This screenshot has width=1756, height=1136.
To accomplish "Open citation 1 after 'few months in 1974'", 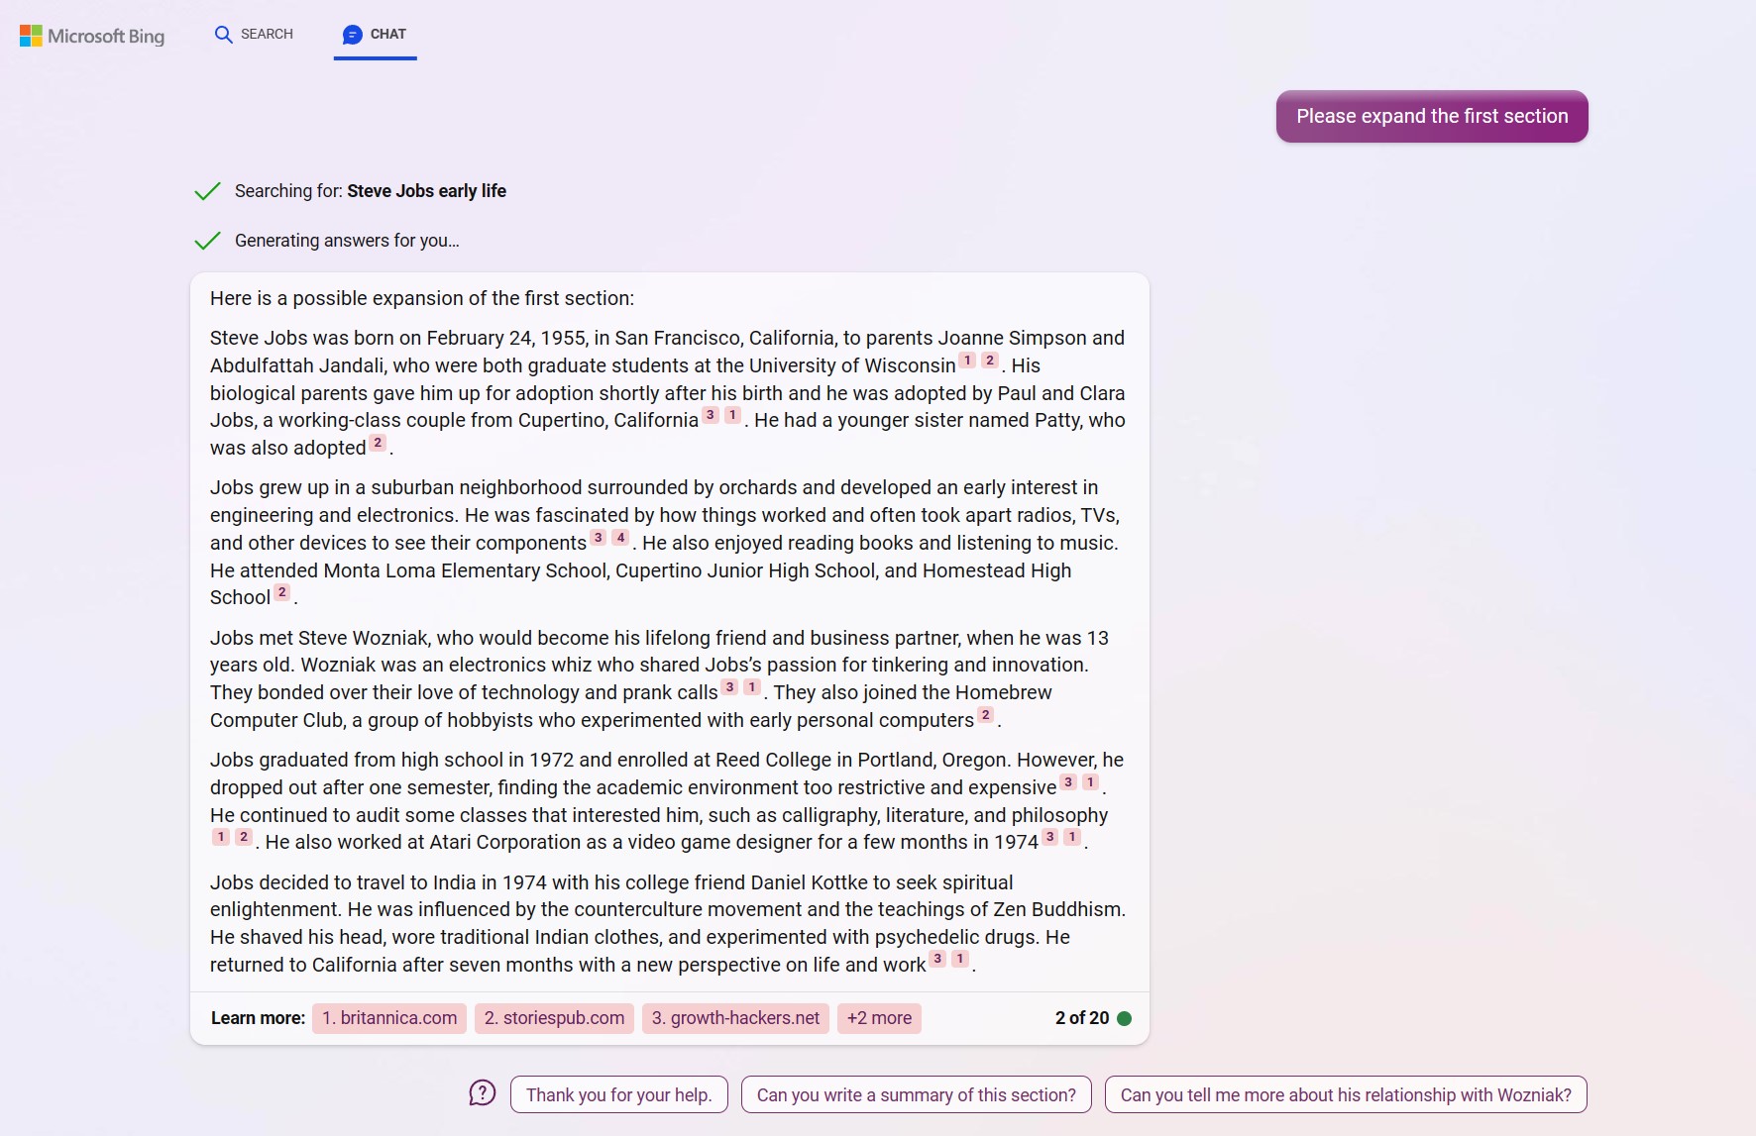I will click(x=1072, y=837).
